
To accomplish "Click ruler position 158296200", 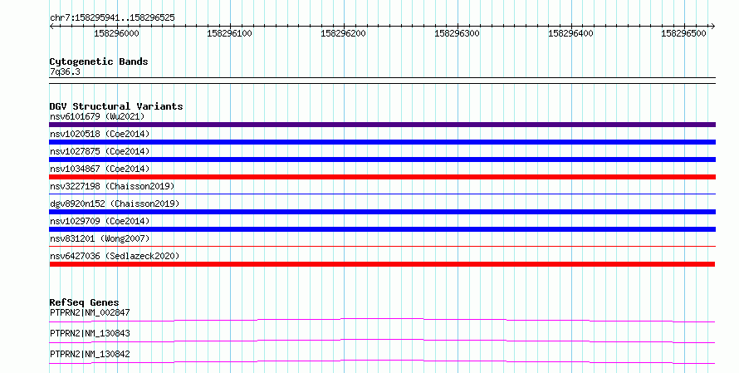I will [343, 33].
